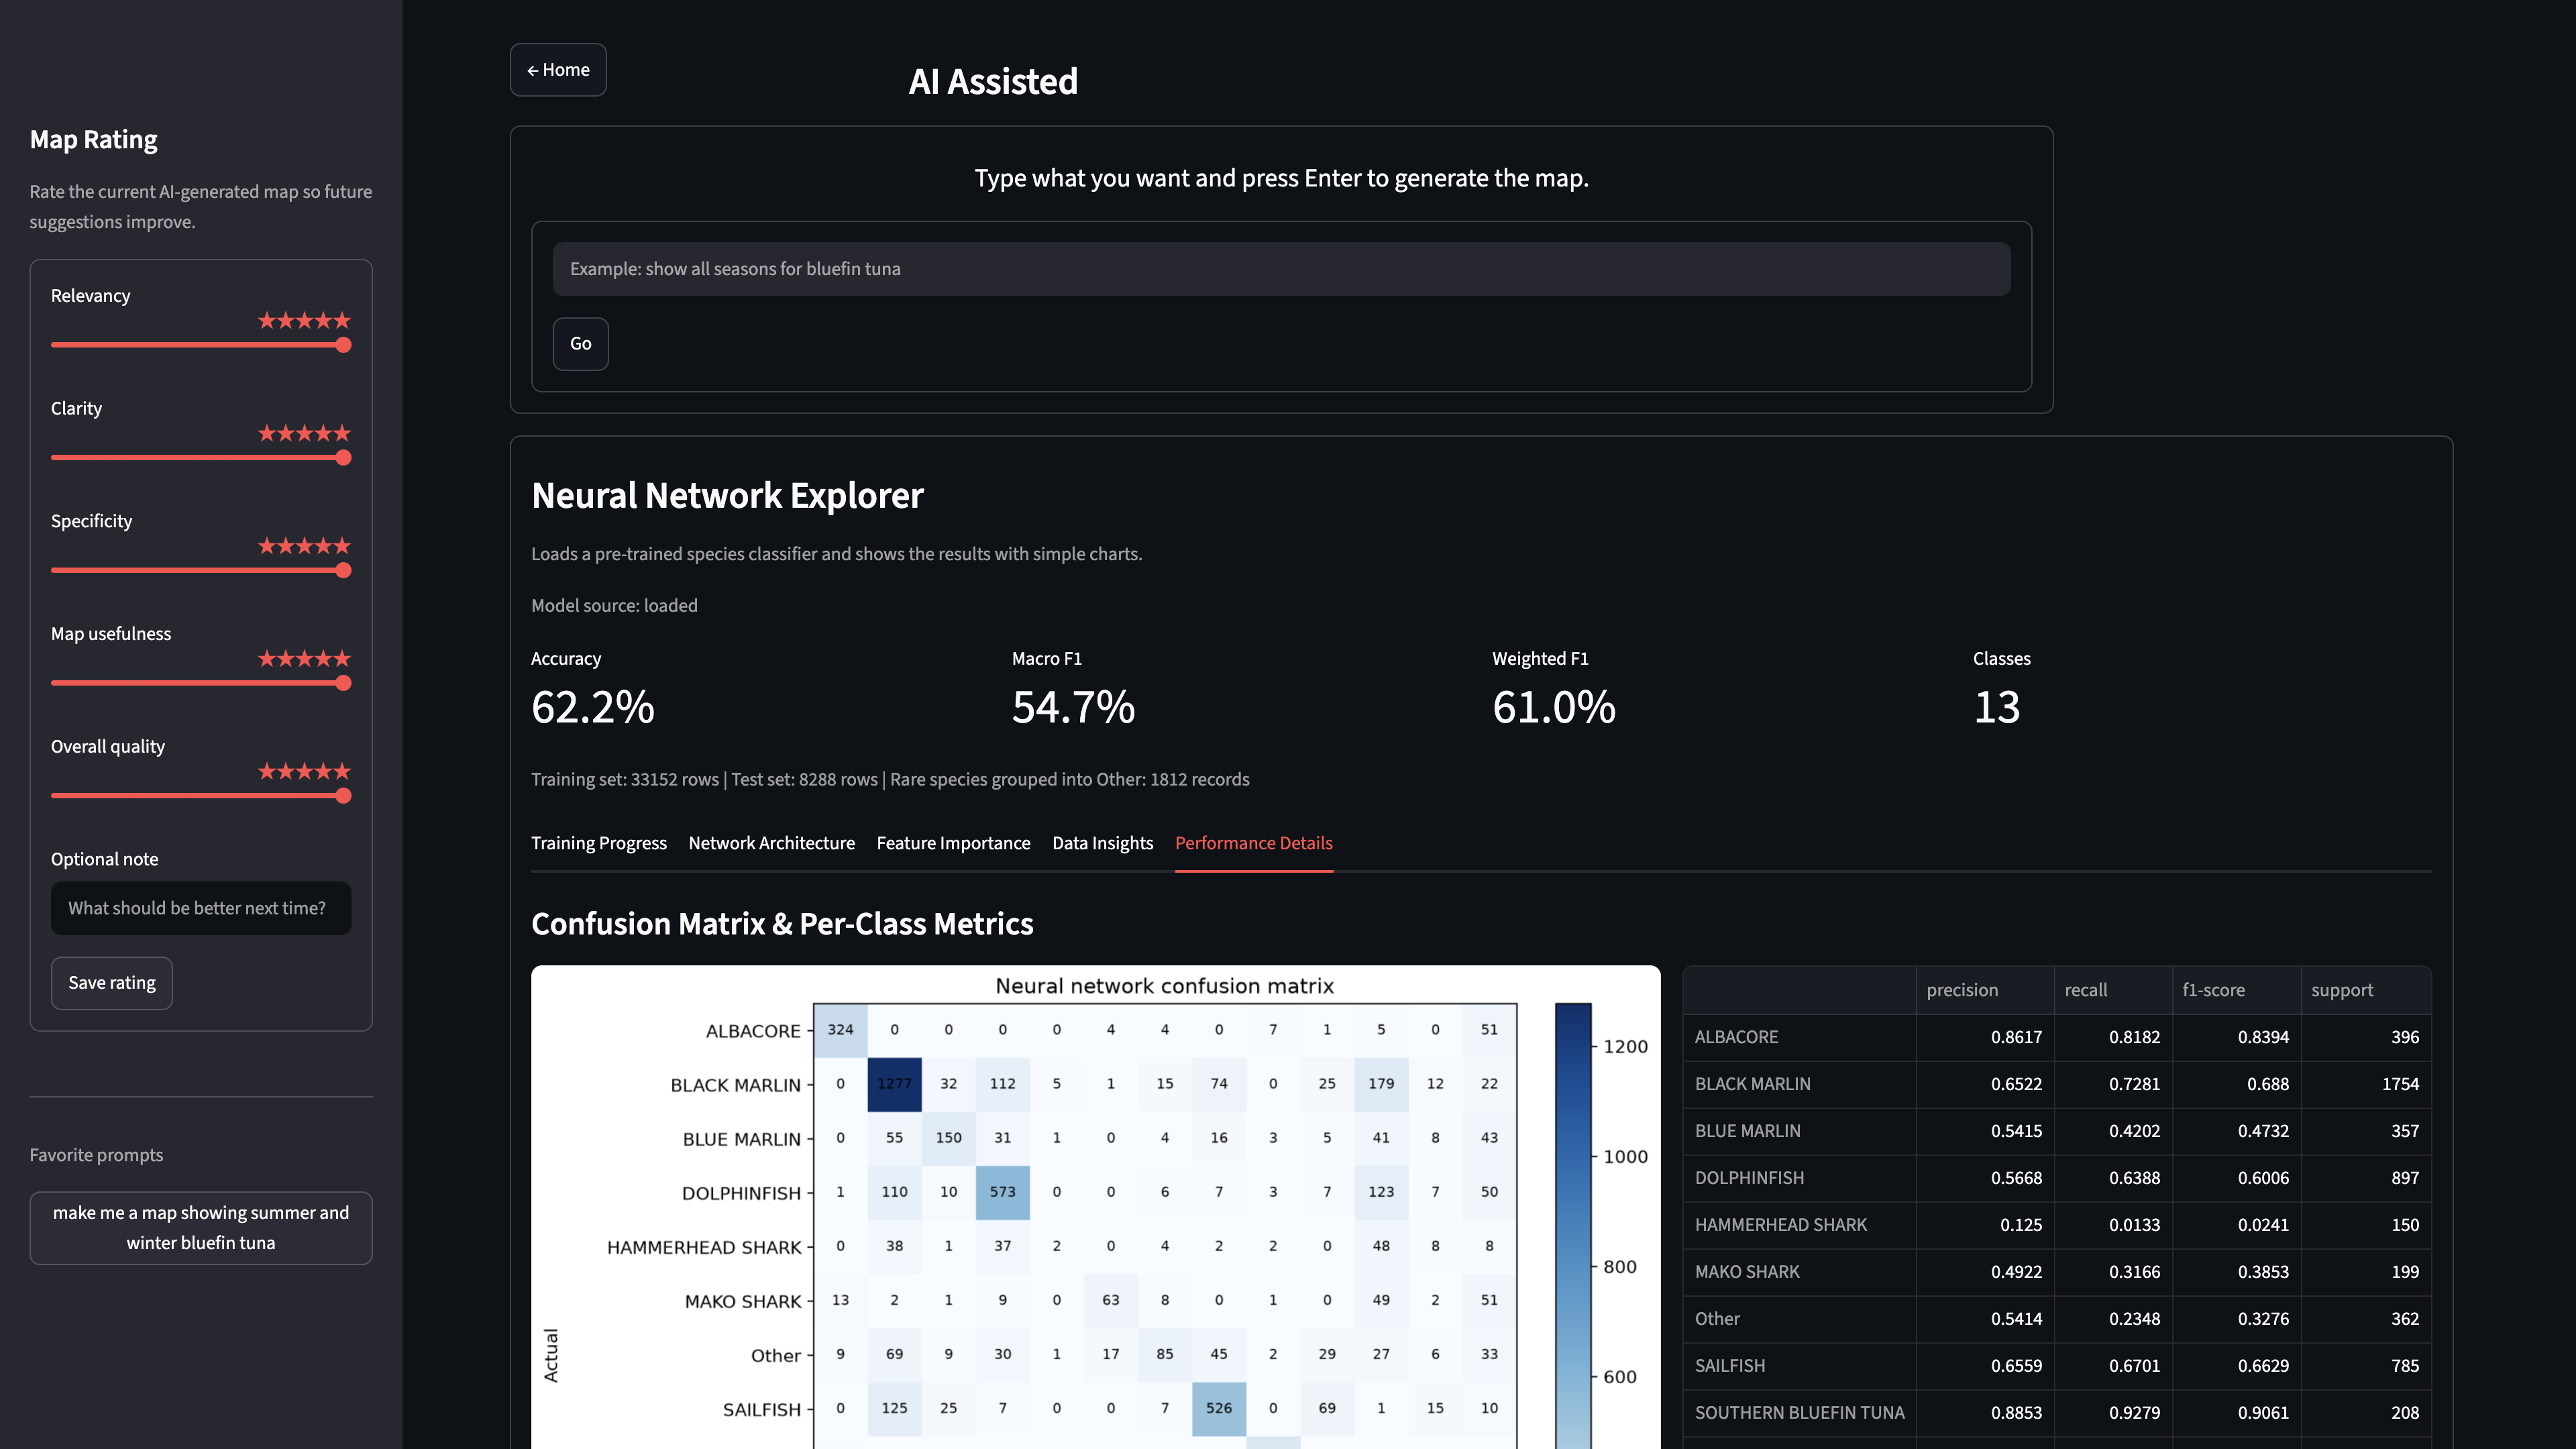This screenshot has height=1449, width=2576.
Task: Open the Training Progress tab
Action: [x=599, y=843]
